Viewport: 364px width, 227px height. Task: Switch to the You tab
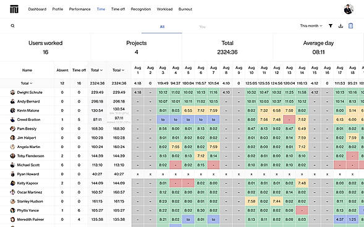click(202, 27)
